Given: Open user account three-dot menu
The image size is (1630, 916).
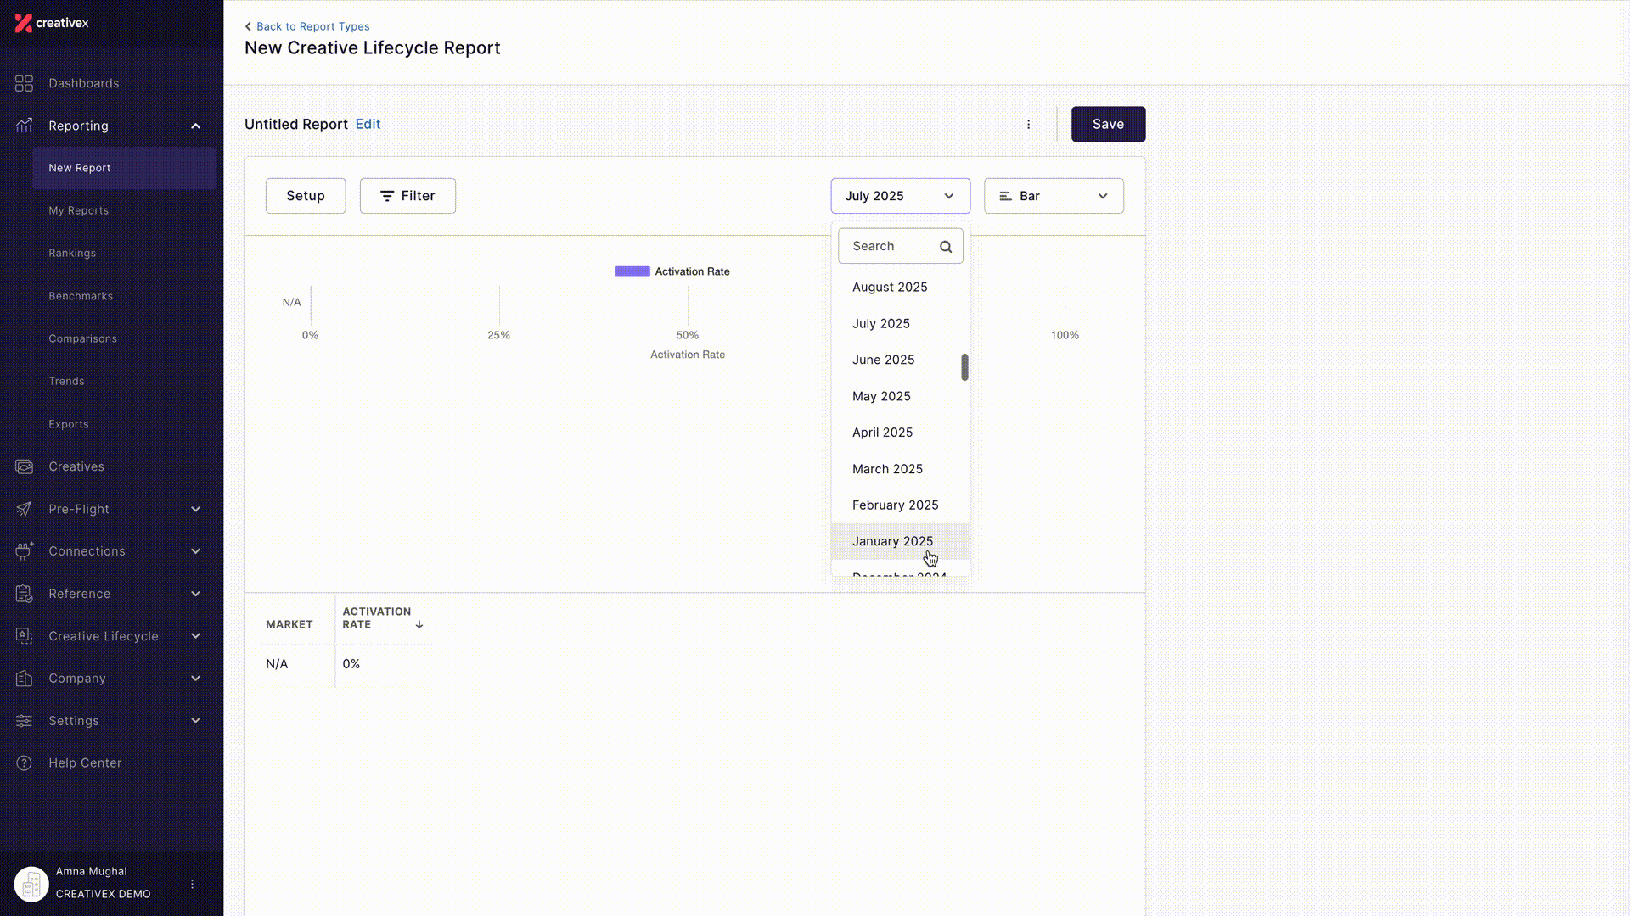Looking at the screenshot, I should (192, 884).
